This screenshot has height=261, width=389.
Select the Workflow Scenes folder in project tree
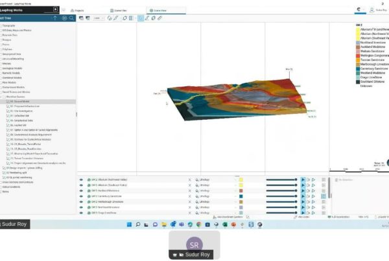tap(16, 97)
